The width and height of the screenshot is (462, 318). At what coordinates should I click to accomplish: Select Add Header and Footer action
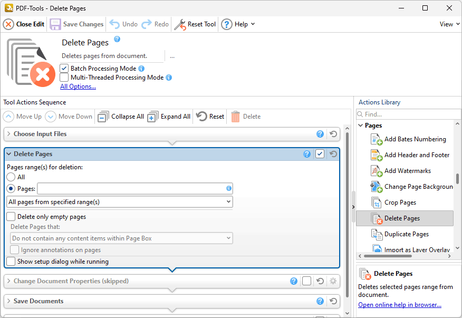click(410, 155)
